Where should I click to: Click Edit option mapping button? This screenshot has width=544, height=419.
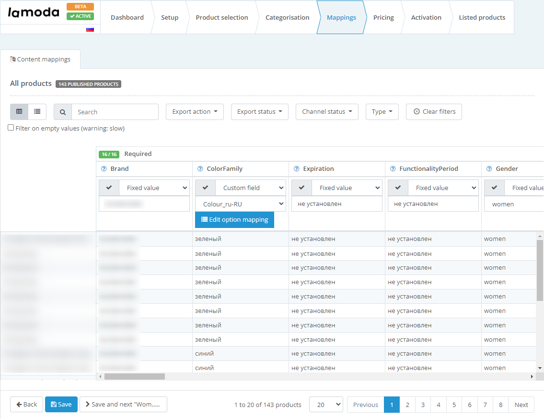[x=234, y=219]
